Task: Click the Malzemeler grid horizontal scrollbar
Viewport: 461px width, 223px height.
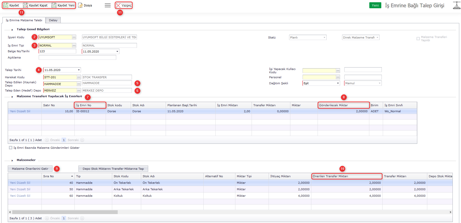Action: click(x=65, y=212)
